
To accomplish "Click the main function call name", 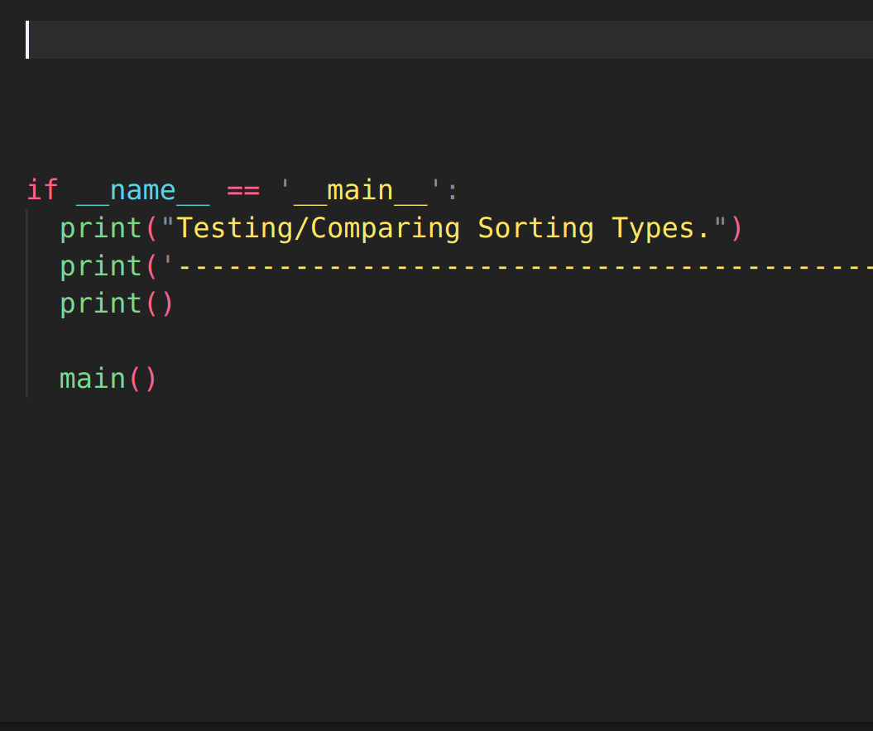I will coord(93,379).
